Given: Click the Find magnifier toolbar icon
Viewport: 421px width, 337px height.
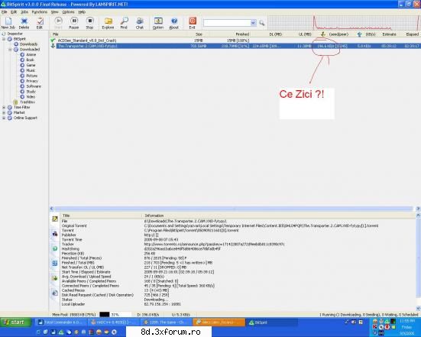Looking at the screenshot, I should [x=124, y=23].
